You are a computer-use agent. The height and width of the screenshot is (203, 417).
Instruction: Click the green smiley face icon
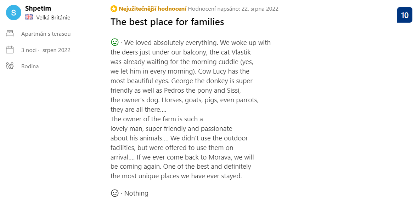coord(115,42)
